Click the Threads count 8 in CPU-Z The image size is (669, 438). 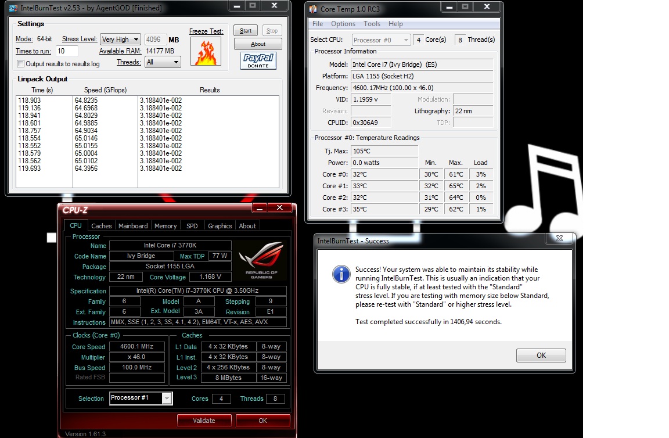[x=275, y=398]
